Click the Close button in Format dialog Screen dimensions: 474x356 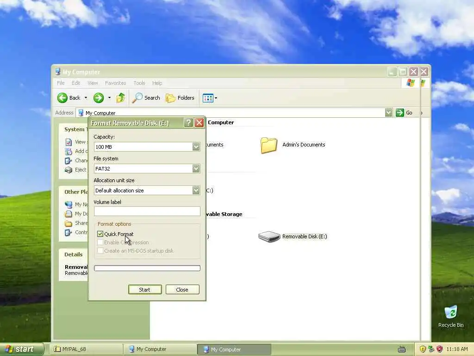click(x=182, y=290)
